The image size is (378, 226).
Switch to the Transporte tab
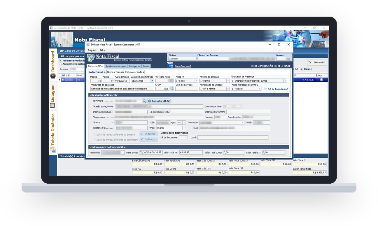[x=134, y=66]
